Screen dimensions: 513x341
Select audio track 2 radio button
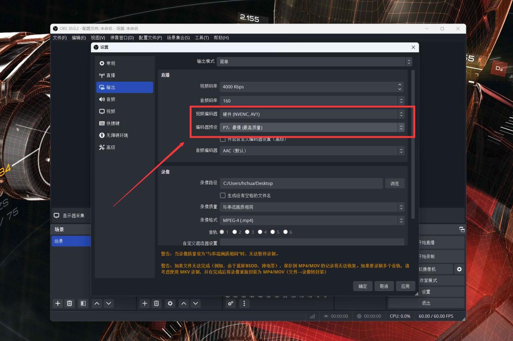pos(234,232)
